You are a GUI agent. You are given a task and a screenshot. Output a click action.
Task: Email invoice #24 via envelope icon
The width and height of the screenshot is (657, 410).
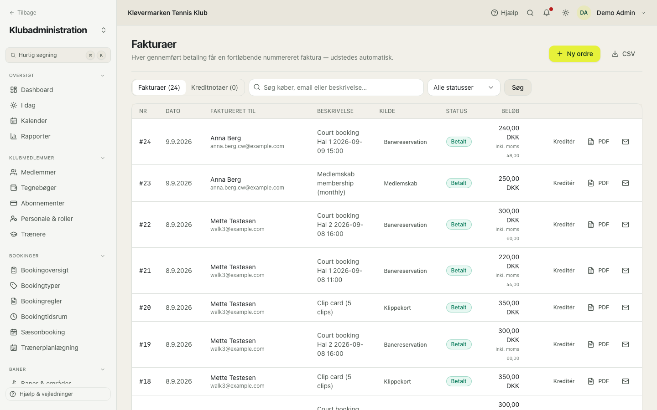click(626, 142)
